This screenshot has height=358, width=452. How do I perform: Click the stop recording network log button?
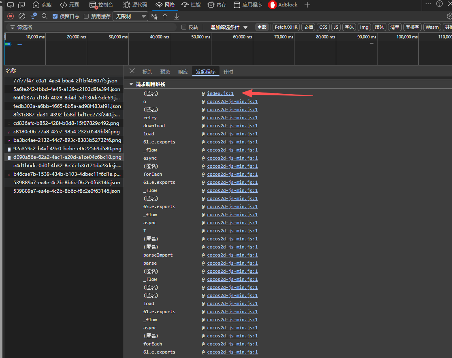click(x=11, y=16)
